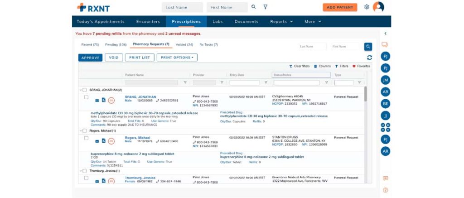Expand the Reports menu dropdown

click(281, 21)
